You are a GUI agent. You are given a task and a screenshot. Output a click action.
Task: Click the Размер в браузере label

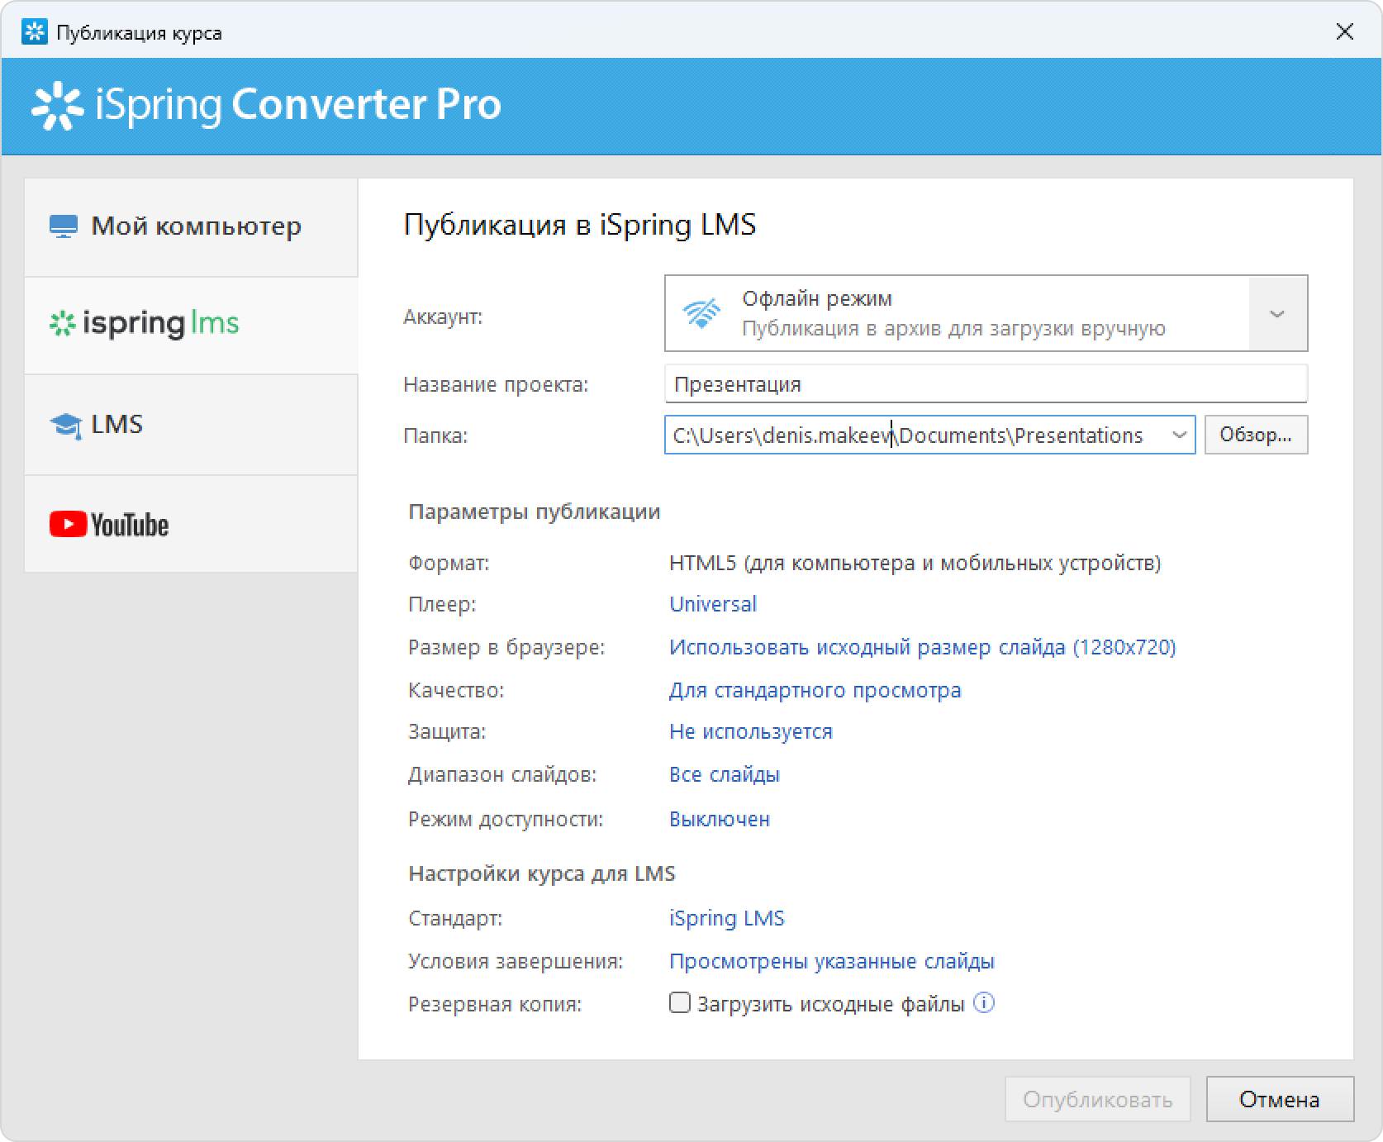pos(506,647)
